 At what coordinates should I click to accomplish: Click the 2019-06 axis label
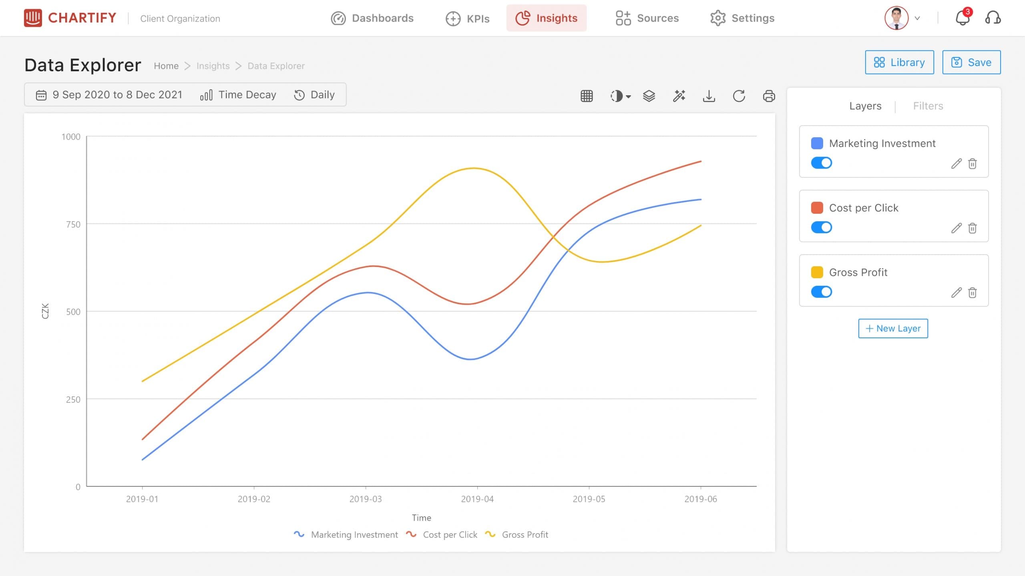pos(701,499)
